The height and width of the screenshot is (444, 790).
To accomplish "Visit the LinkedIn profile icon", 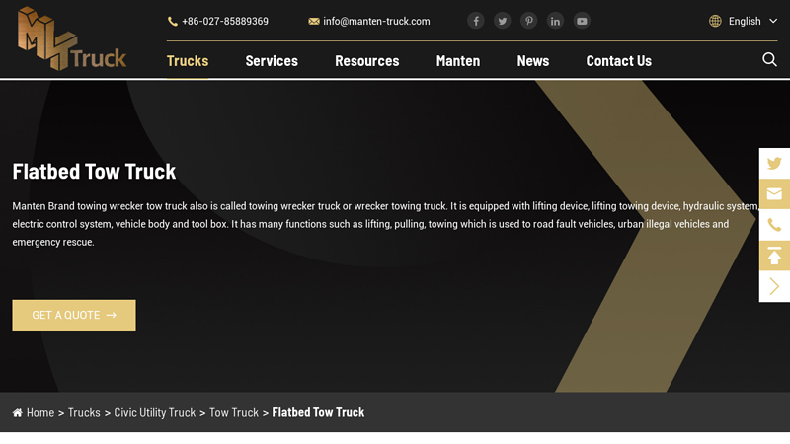I will (555, 21).
